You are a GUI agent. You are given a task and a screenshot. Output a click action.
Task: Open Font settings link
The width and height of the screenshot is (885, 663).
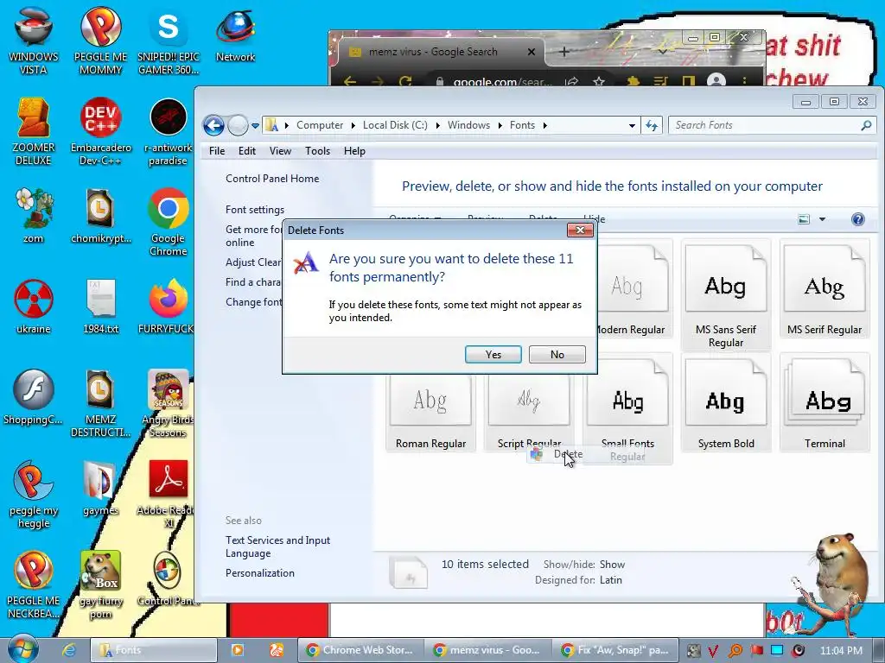(255, 210)
